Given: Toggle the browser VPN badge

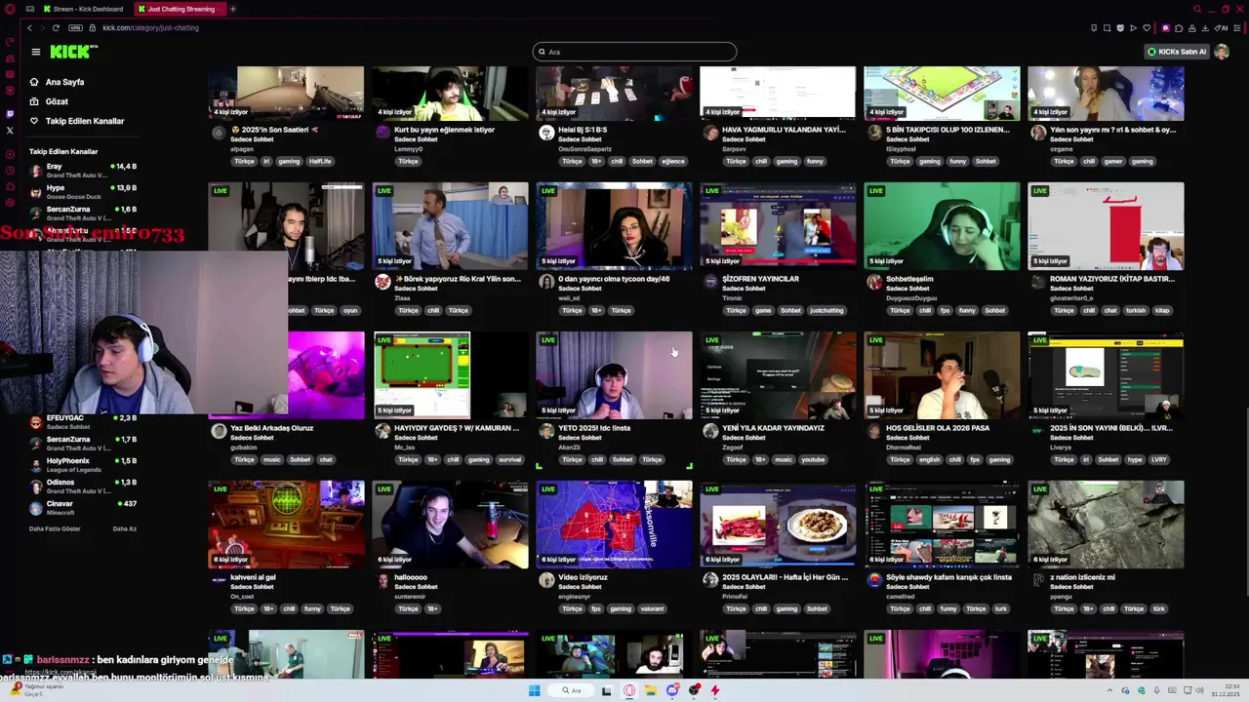Looking at the screenshot, I should coord(75,27).
